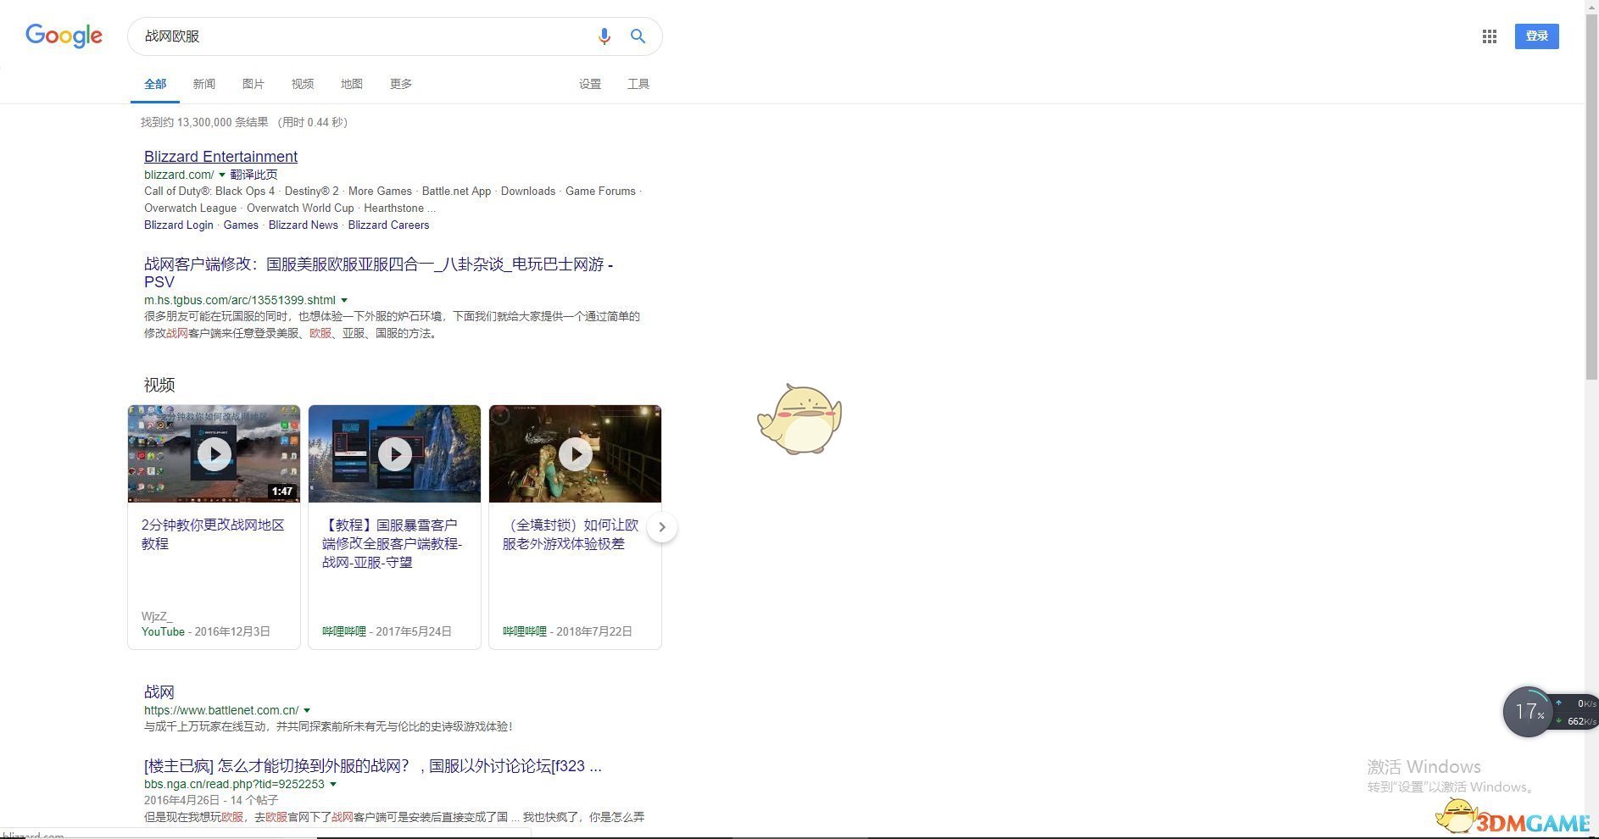Screen dimensions: 1599x839
Task: Open the 战网 battlenet.com.cn result
Action: click(159, 692)
